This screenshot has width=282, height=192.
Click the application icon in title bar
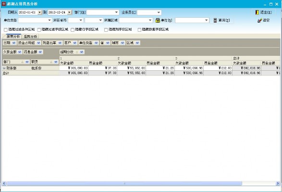pos(4,4)
